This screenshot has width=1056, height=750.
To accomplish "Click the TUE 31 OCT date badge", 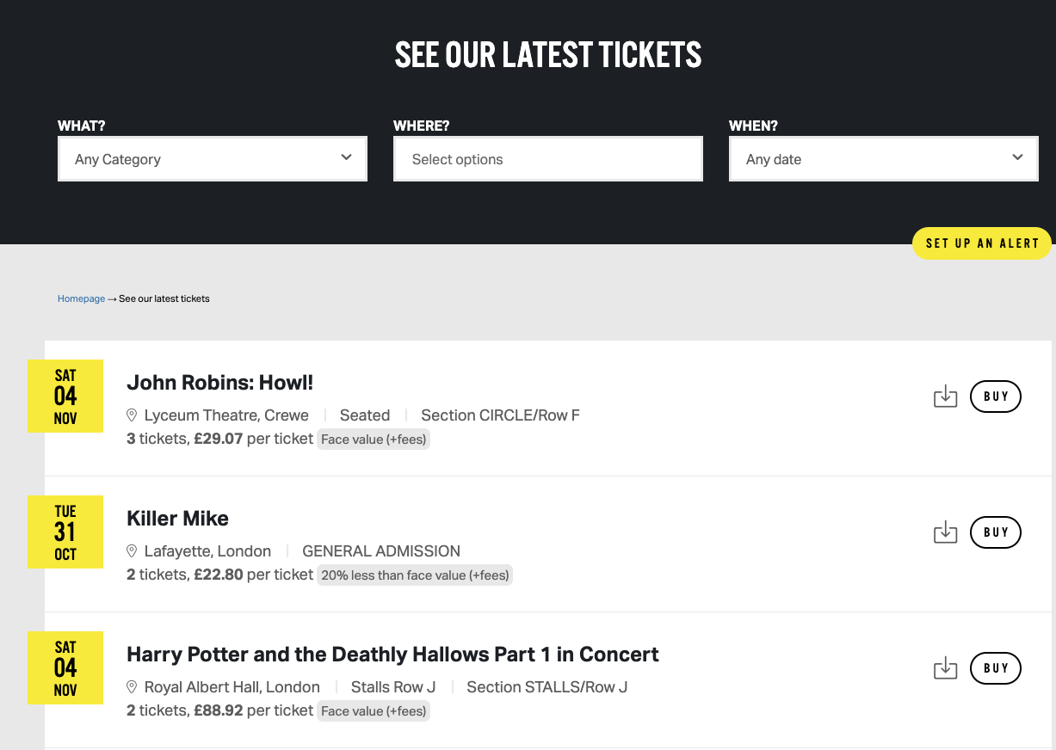I will (x=65, y=532).
